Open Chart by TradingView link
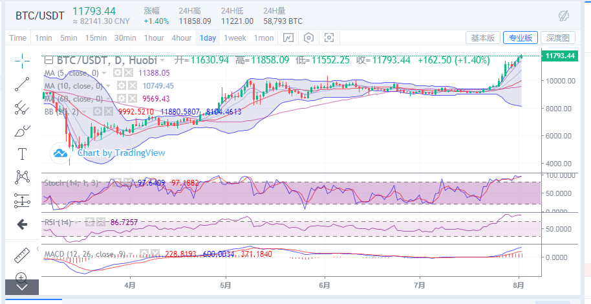This screenshot has width=591, height=304. [122, 153]
